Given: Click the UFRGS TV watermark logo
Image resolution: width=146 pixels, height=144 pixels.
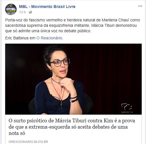Looking at the screenshot, I should (x=127, y=109).
